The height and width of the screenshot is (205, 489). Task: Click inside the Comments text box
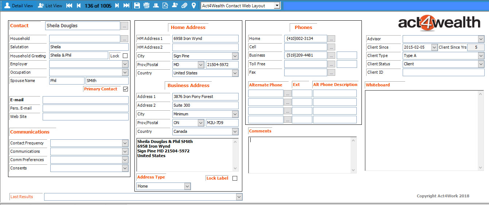pyautogui.click(x=299, y=155)
